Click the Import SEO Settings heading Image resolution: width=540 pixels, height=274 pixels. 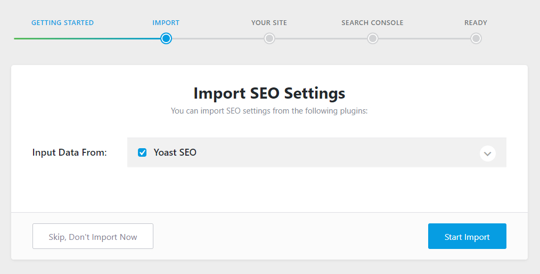coord(269,93)
